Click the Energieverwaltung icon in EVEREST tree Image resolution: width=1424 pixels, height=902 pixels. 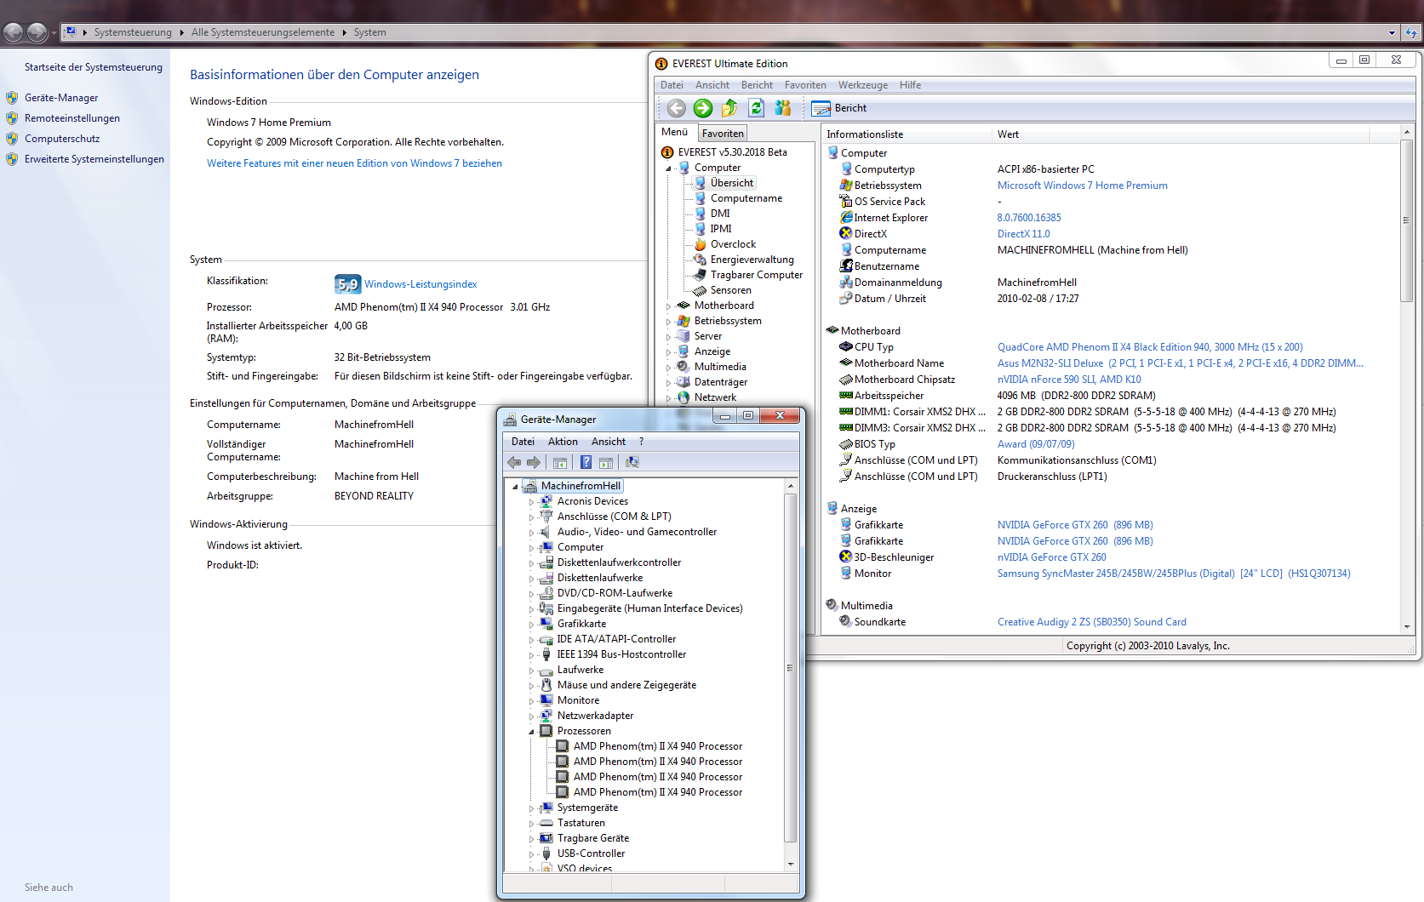701,260
